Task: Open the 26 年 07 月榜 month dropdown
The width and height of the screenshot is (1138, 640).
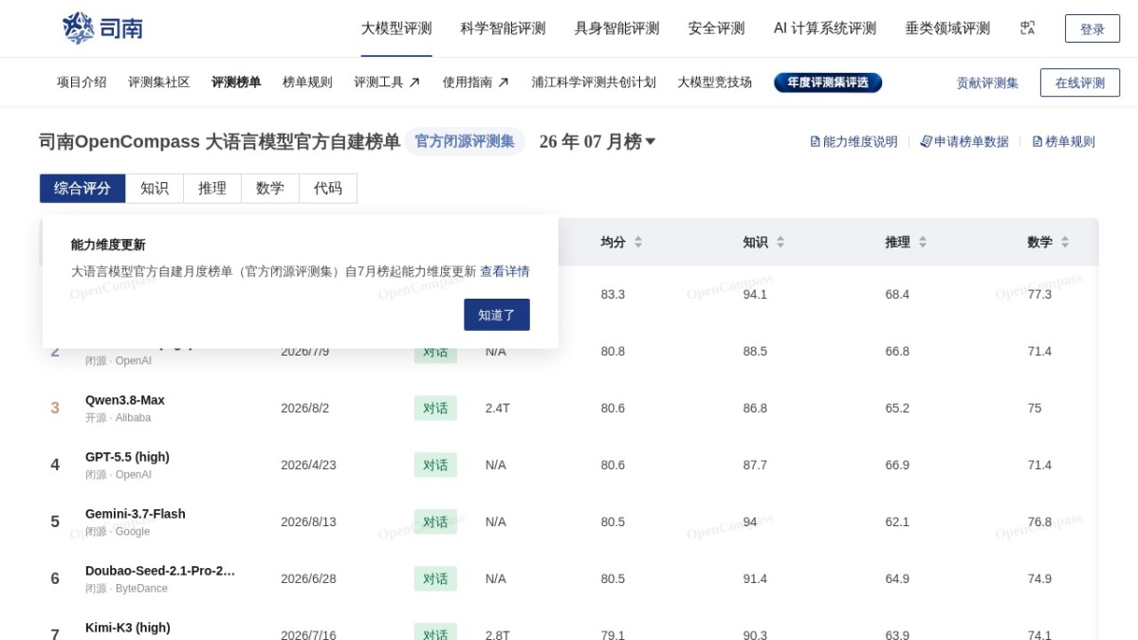Action: (x=597, y=141)
